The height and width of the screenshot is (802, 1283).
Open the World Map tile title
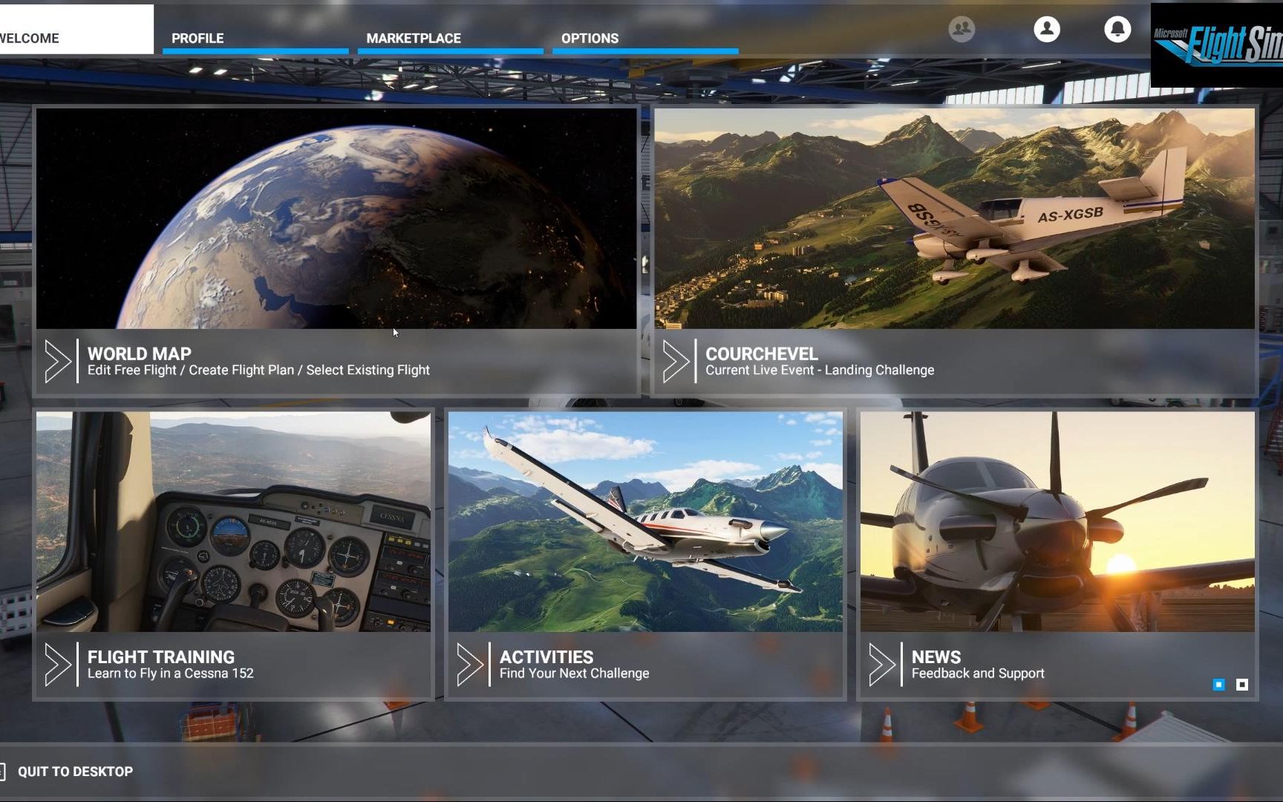(x=139, y=353)
